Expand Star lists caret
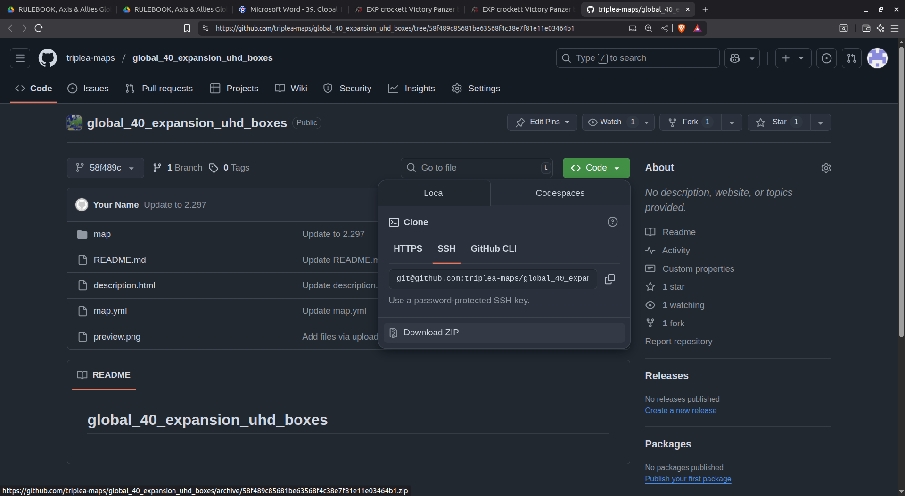Screen dimensions: 905x496 pos(821,122)
